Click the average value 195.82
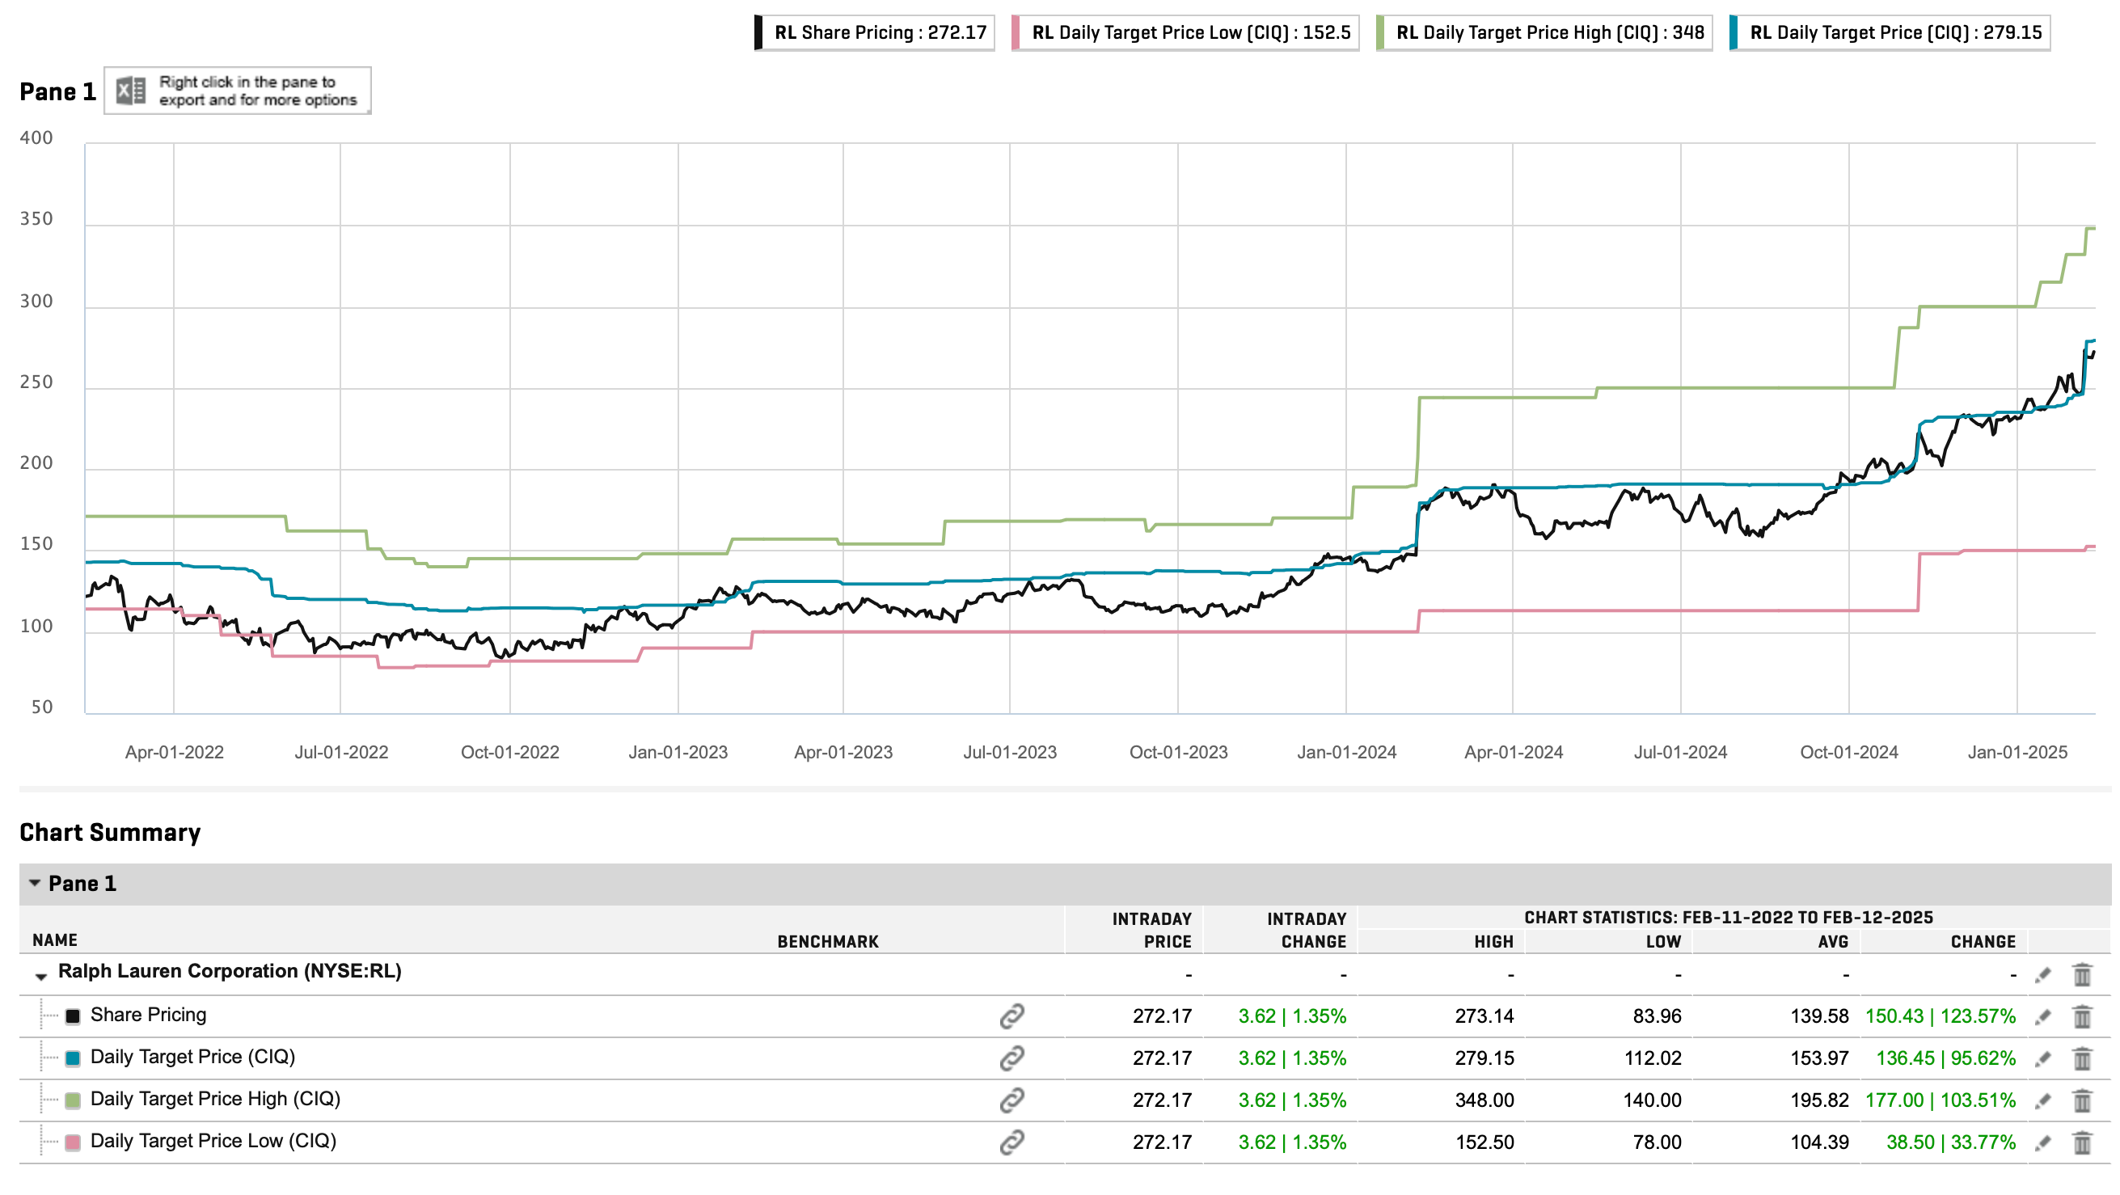 pos(1819,1100)
